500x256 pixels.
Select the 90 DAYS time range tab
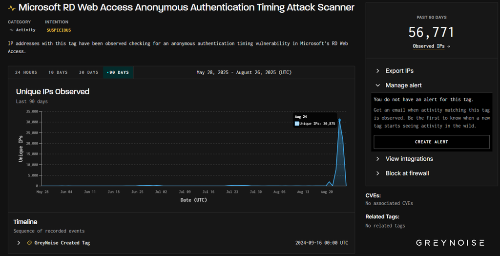point(118,72)
